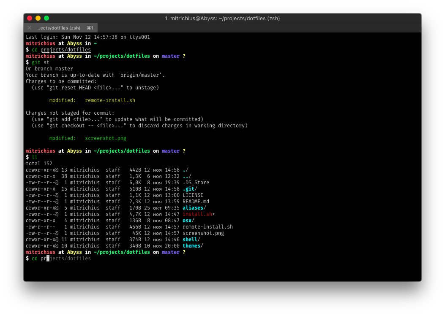Image resolution: width=445 pixels, height=315 pixels.
Task: Click the ../ parent directory entry
Action: pyautogui.click(x=187, y=176)
